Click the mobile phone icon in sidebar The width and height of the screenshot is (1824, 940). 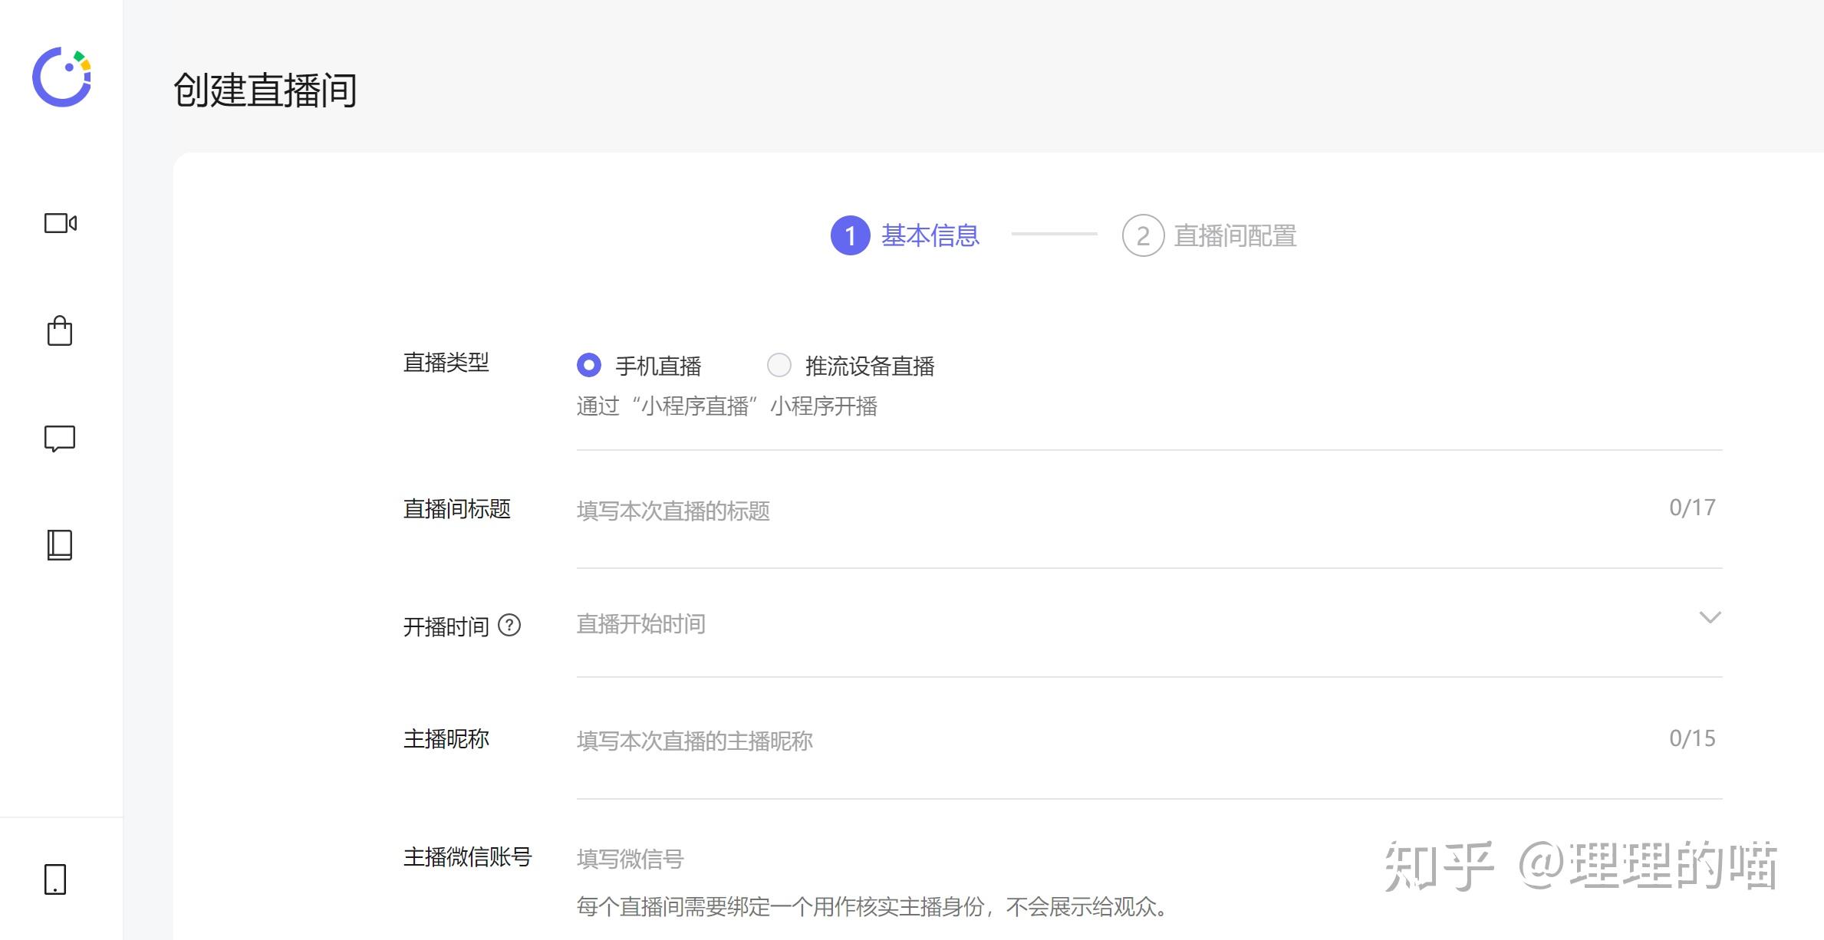[x=55, y=879]
